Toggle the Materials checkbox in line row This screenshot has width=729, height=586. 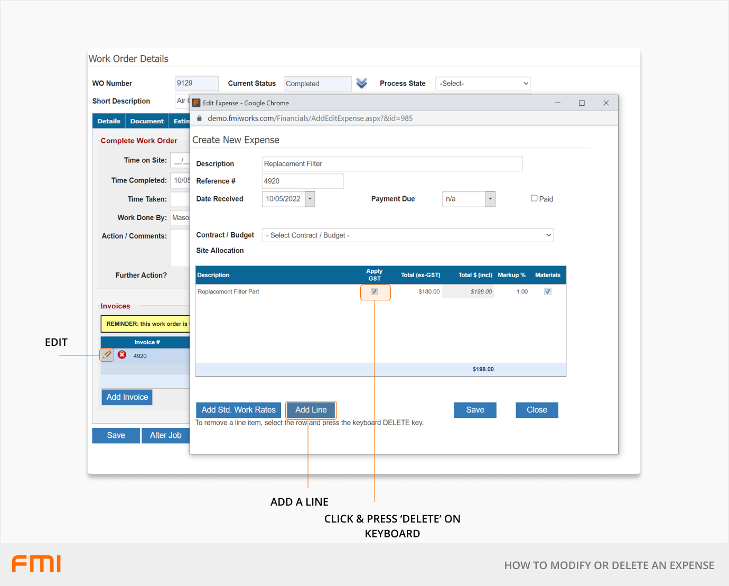click(x=548, y=291)
